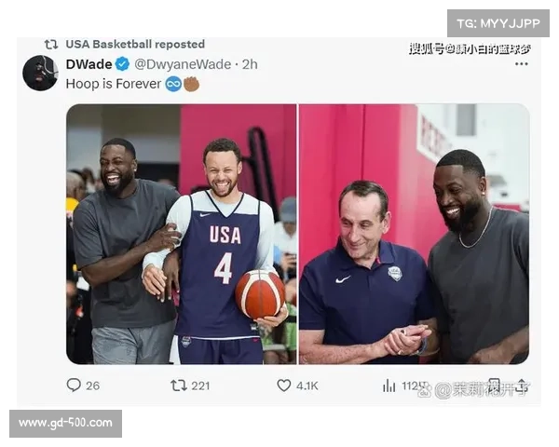Click the repost arrows beside USA Basketball
Viewport: 559px width, 447px height.
coord(51,45)
